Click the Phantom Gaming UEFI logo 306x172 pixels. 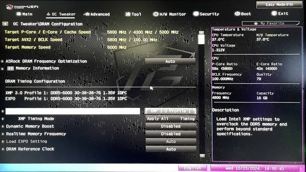(x=22, y=7)
